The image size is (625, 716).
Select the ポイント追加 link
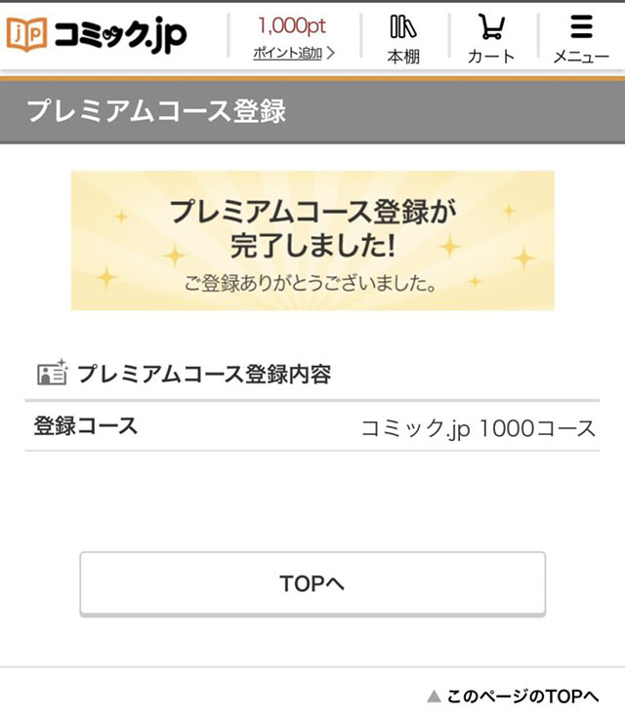pos(287,53)
